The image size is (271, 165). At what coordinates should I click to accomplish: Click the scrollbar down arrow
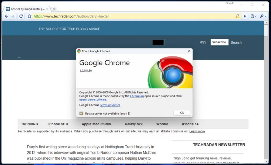266,162
